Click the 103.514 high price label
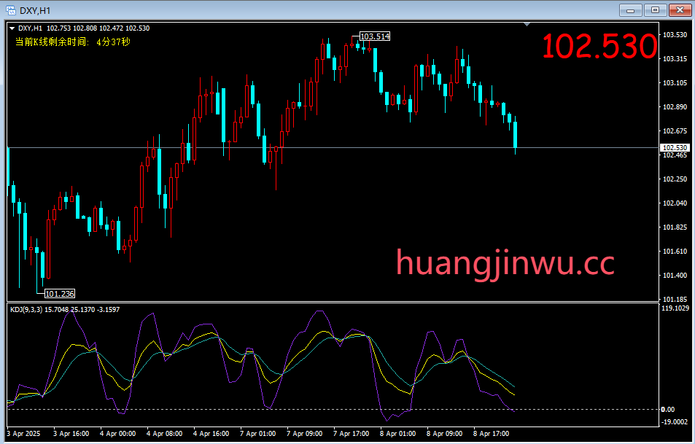The height and width of the screenshot is (444, 695). (375, 36)
